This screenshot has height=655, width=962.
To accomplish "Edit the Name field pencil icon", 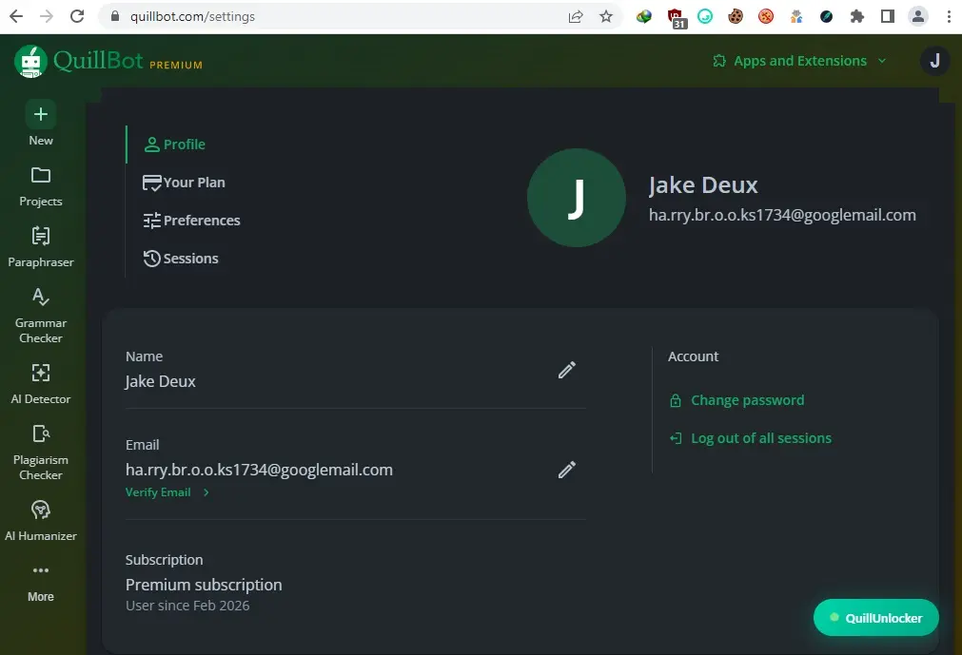I will pyautogui.click(x=567, y=370).
